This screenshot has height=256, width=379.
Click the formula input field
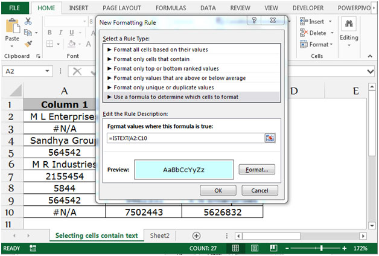tap(186, 138)
